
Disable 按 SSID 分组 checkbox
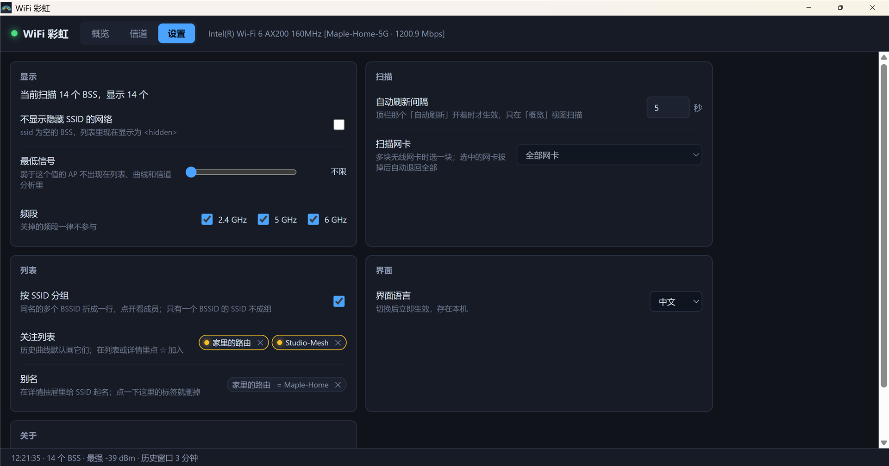click(339, 301)
